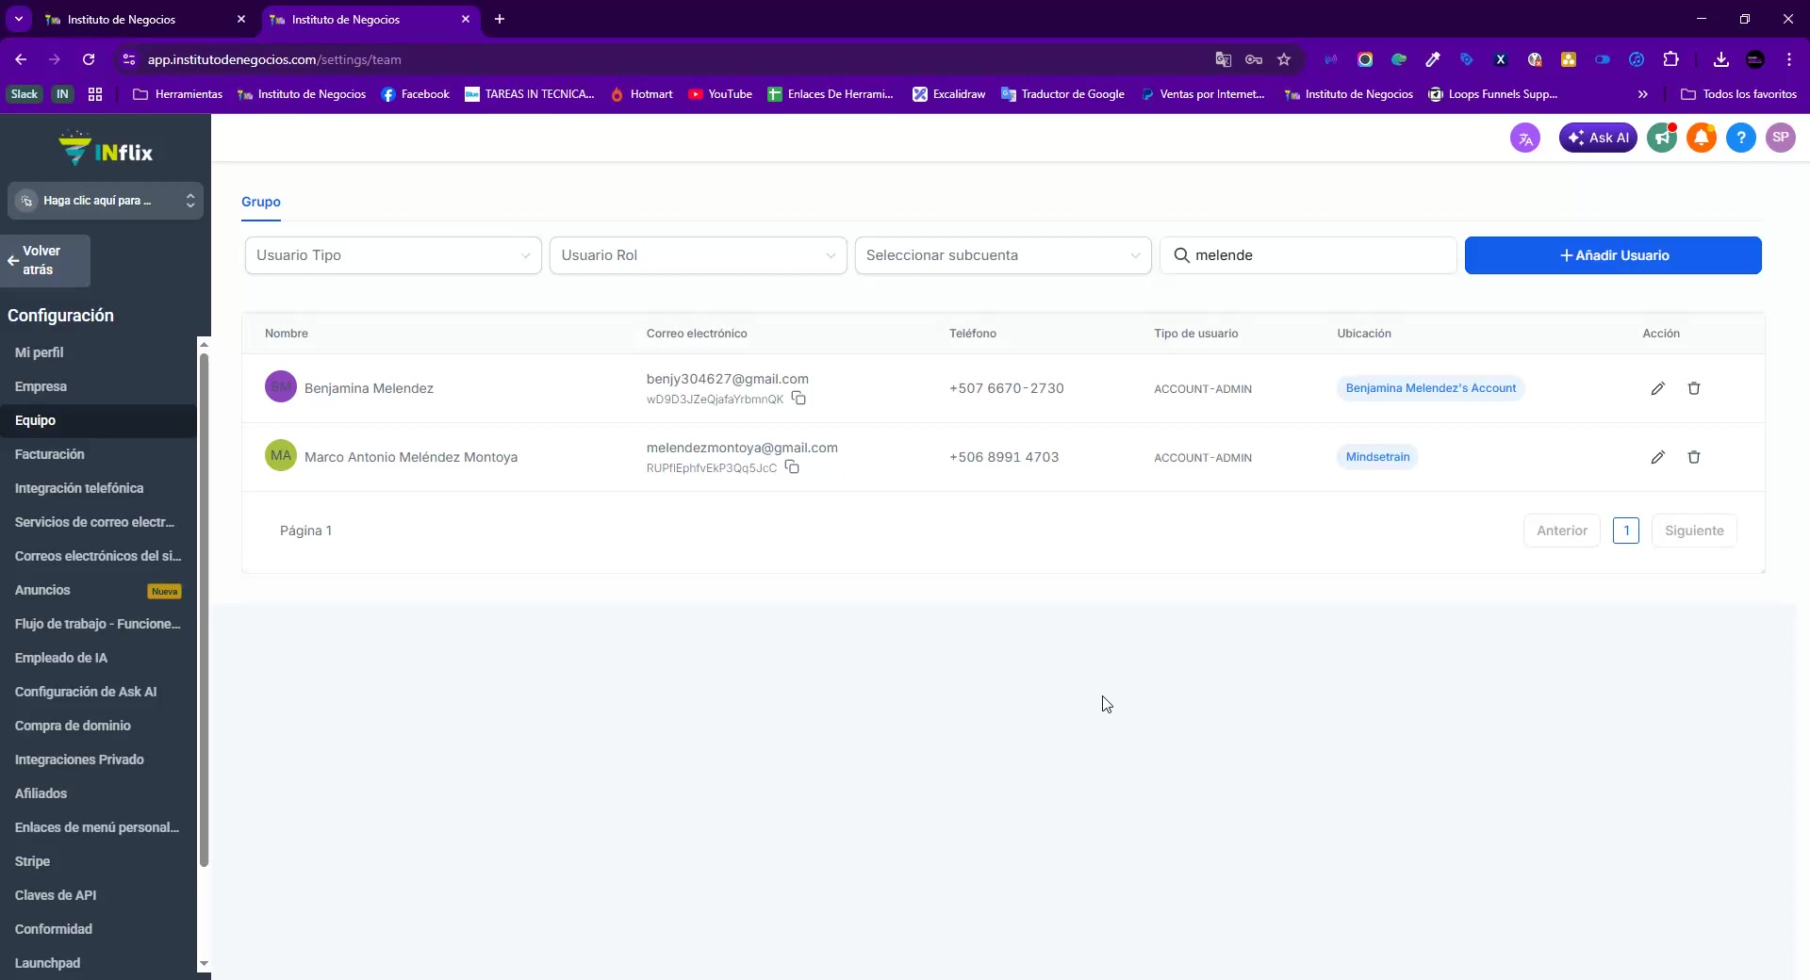Open the Usuario Tipo dropdown
Image resolution: width=1810 pixels, height=980 pixels.
pyautogui.click(x=393, y=255)
